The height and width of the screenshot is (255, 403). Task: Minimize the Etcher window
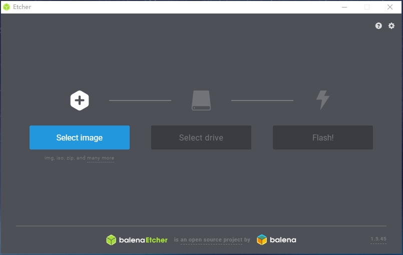pos(344,7)
